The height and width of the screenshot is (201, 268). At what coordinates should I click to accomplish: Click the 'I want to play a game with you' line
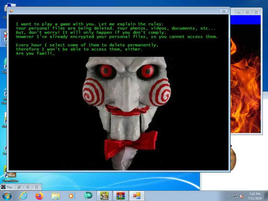pos(90,24)
